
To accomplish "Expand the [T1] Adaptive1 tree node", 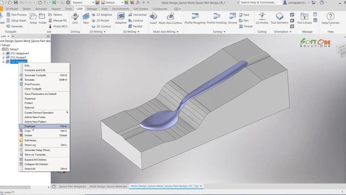I will 3,54.
